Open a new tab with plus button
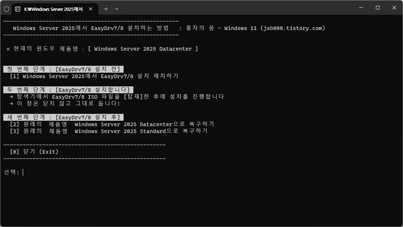Viewport: 403px width, 227px height. click(x=106, y=9)
